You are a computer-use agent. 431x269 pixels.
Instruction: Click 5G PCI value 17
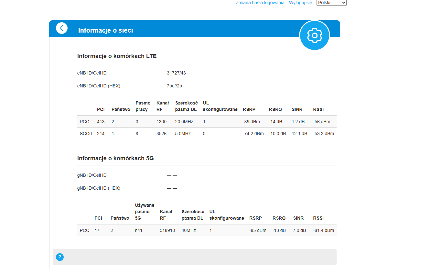tap(97, 230)
